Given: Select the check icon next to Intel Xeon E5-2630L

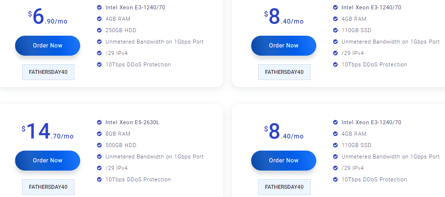Looking at the screenshot, I should 99,122.
